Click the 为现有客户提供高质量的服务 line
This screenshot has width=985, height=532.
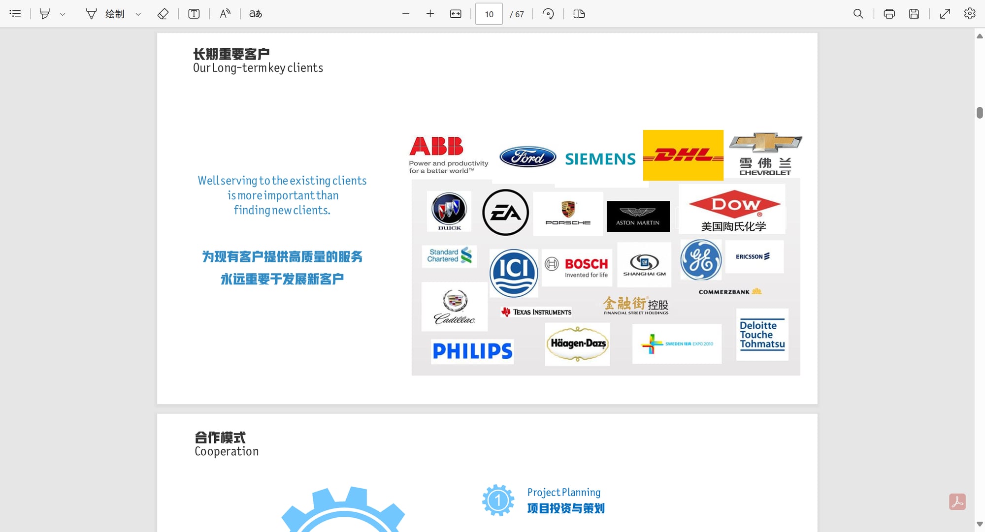pos(282,256)
